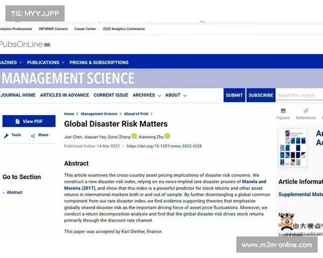Click Ahead of Print breadcrumb
The width and height of the screenshot is (323, 258).
136,114
